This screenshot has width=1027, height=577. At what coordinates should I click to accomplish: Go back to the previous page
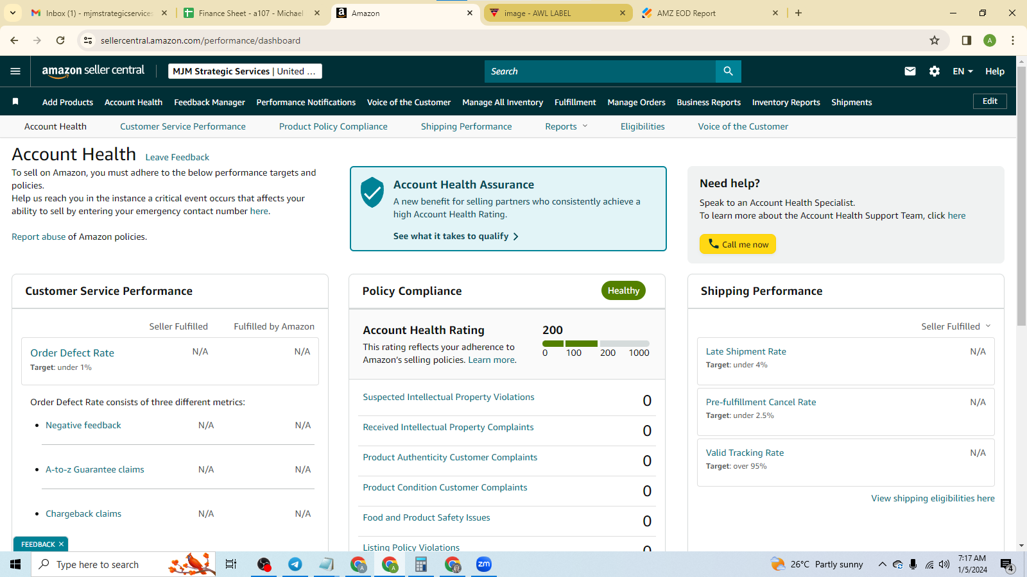tap(14, 40)
